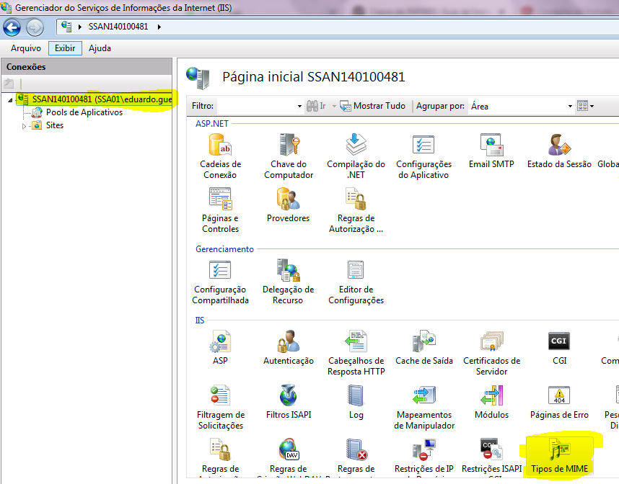Open Compilação do .NET feature

356,156
